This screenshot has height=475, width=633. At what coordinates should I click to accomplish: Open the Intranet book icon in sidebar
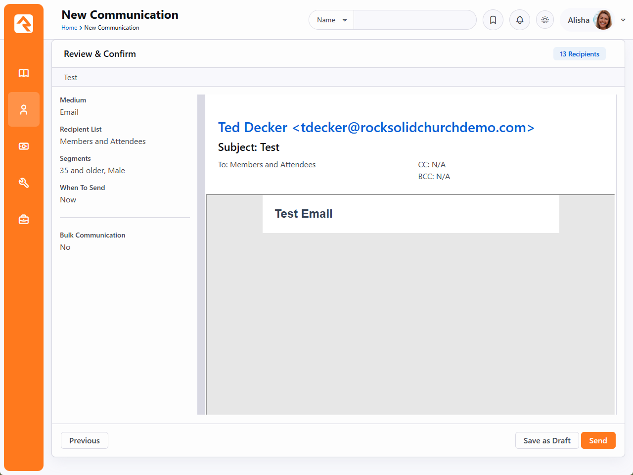(x=24, y=73)
